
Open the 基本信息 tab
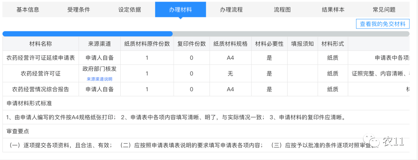point(28,10)
